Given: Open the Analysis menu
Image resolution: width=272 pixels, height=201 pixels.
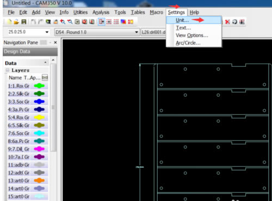Looking at the screenshot, I should coord(101,12).
